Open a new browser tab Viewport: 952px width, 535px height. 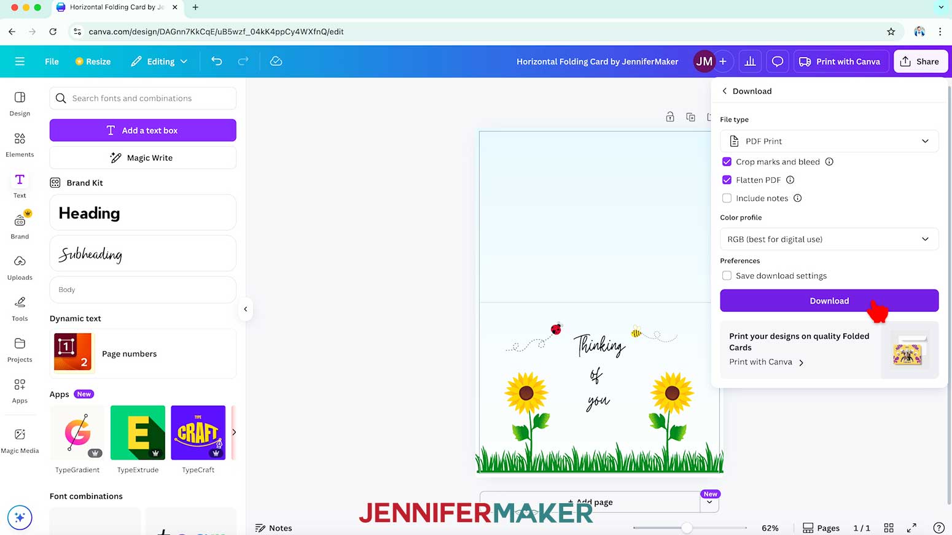pos(195,7)
